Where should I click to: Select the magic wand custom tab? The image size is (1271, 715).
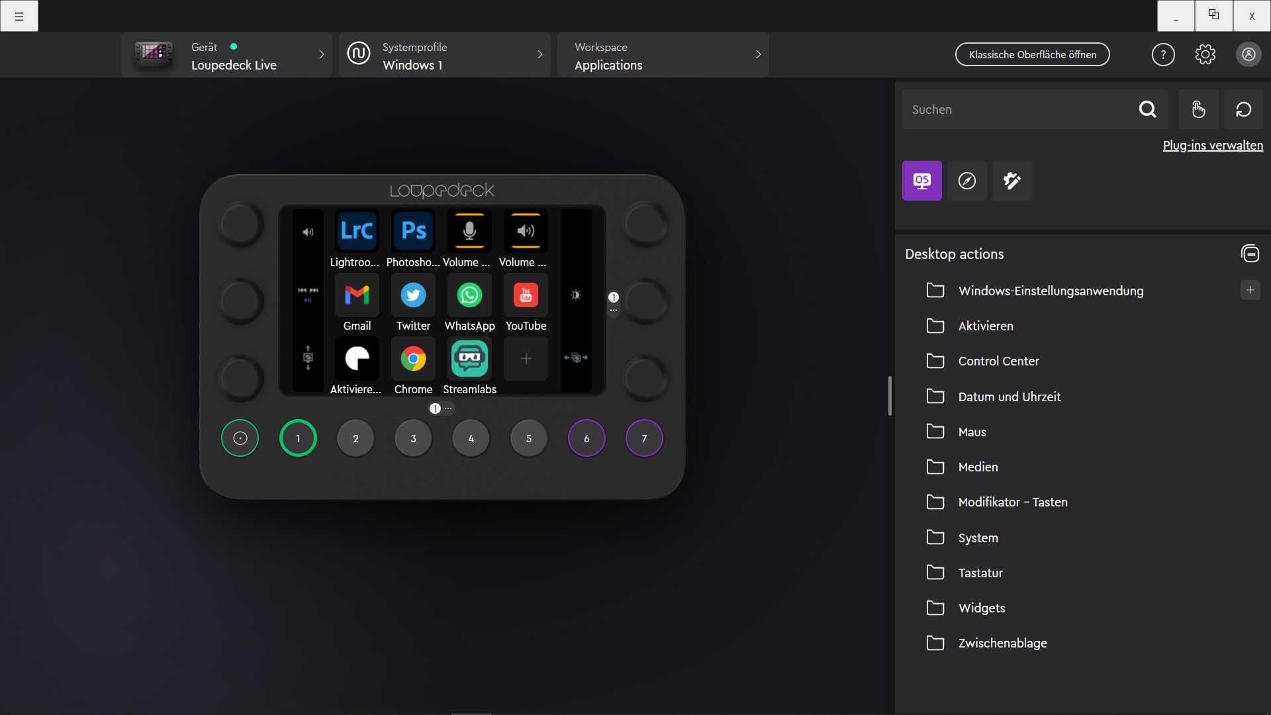[1012, 181]
